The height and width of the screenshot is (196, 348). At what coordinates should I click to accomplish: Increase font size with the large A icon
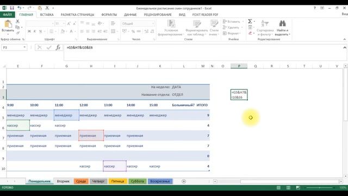(x=69, y=23)
